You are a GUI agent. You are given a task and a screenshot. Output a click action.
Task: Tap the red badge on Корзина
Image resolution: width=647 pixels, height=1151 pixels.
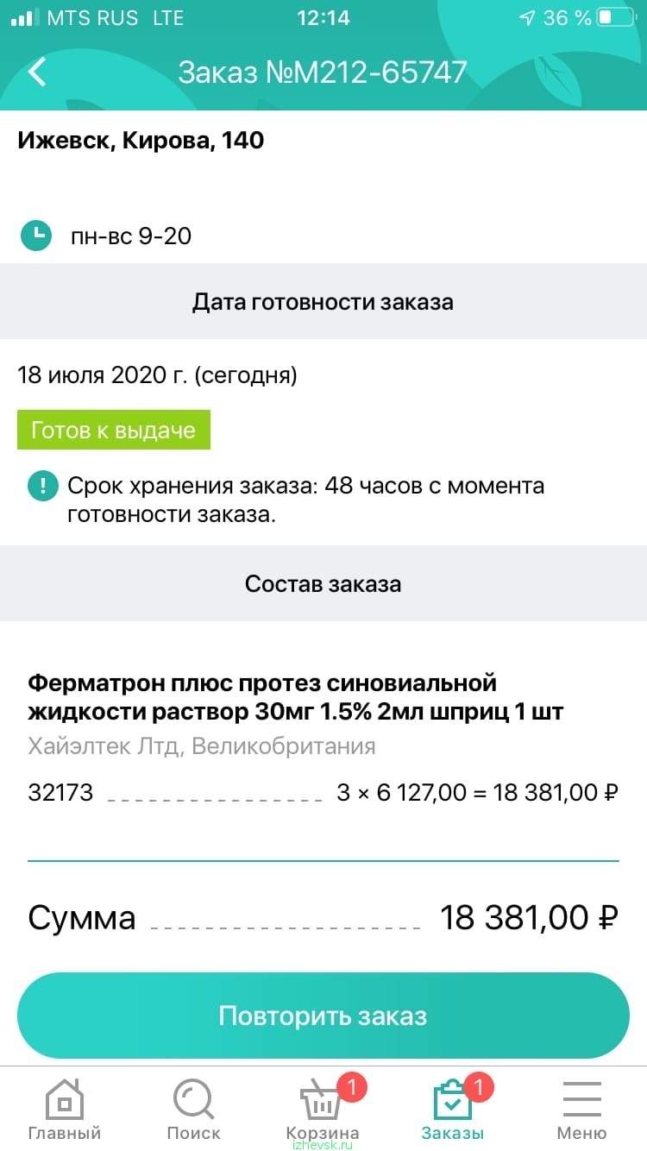point(351,1086)
